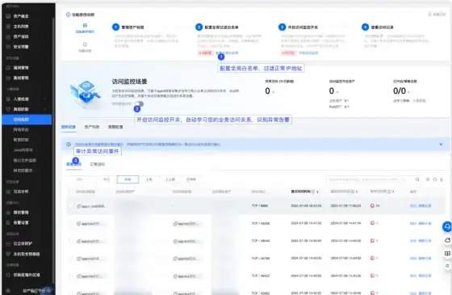Switch to the 策略配置 tab
The height and width of the screenshot is (295, 452).
(x=115, y=127)
